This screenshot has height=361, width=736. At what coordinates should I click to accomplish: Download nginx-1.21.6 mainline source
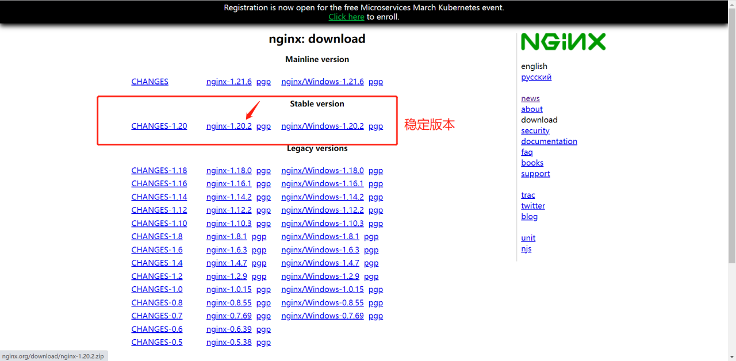pos(229,82)
